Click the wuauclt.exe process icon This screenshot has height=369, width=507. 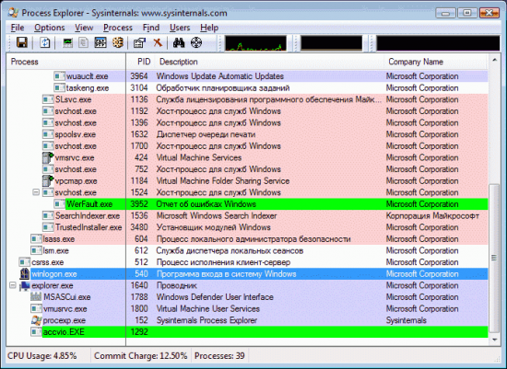(x=60, y=76)
